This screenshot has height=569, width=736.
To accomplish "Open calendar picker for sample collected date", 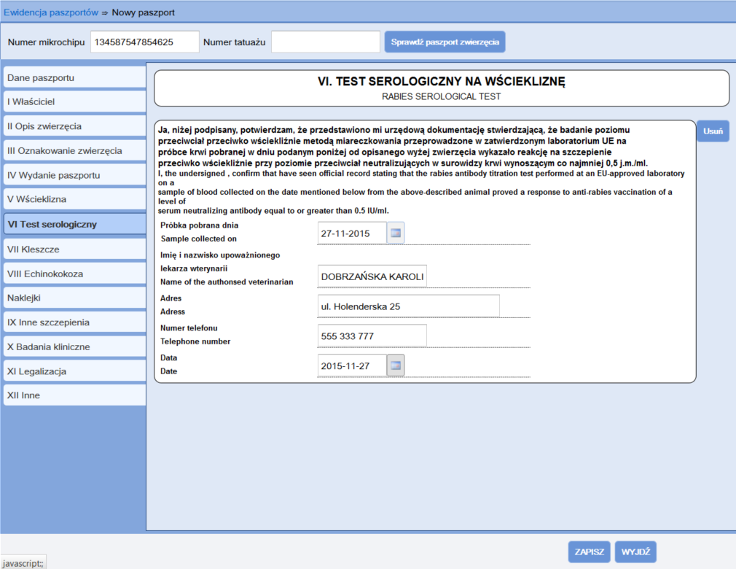I will [396, 233].
